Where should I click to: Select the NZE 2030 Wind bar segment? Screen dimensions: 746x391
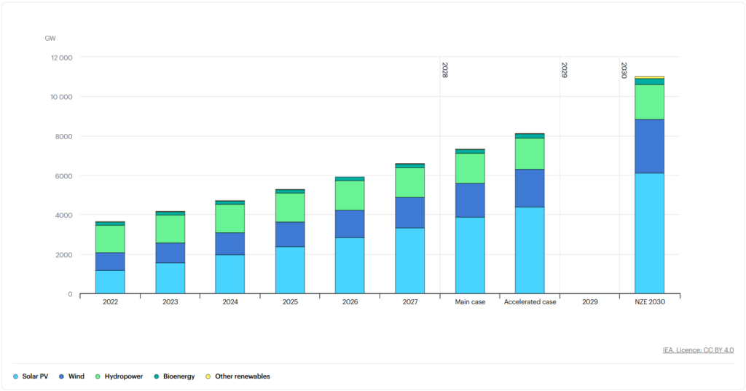pos(649,146)
